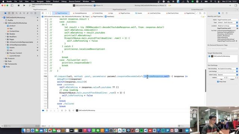The image size is (239, 134).
Task: Show the History inspector icon
Action: coord(223,13)
